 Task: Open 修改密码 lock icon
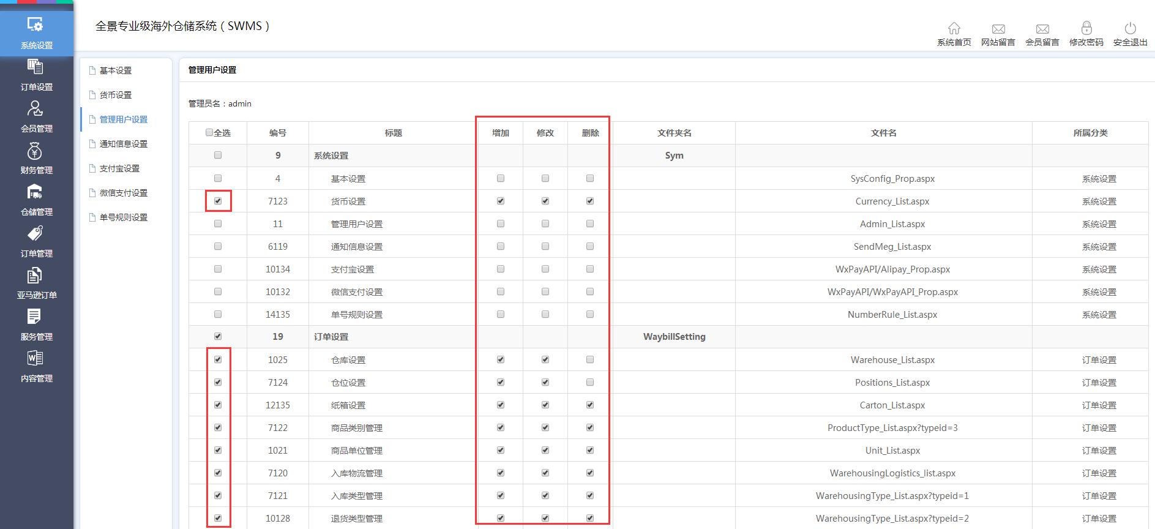(1086, 29)
